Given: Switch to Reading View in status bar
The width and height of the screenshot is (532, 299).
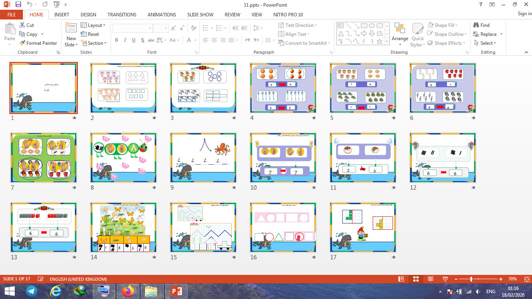Looking at the screenshot, I should [x=430, y=279].
